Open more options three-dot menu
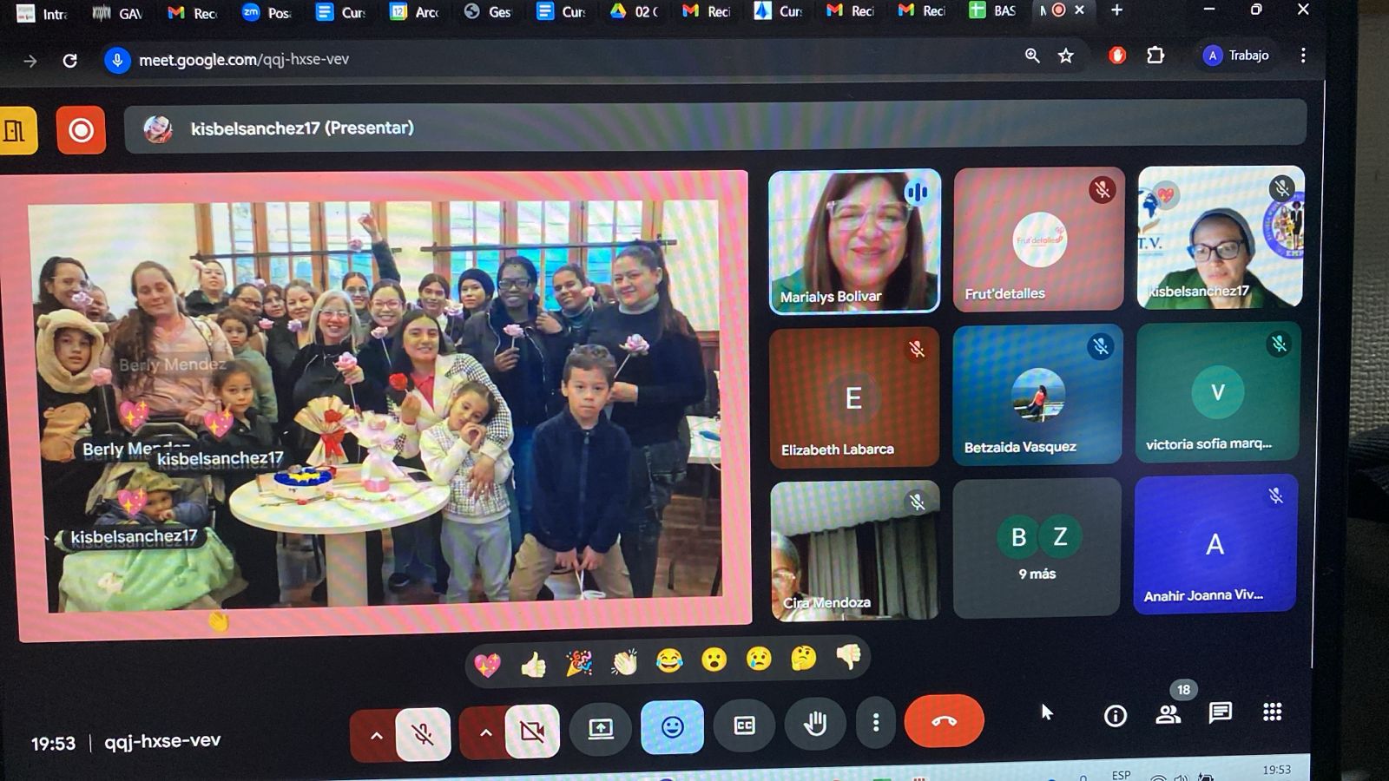Screen dimensions: 1389x781 875,723
